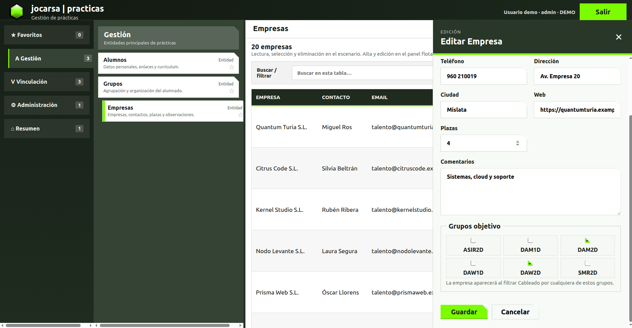632x328 pixels.
Task: Go to the Resumen section
Action: tap(47, 128)
